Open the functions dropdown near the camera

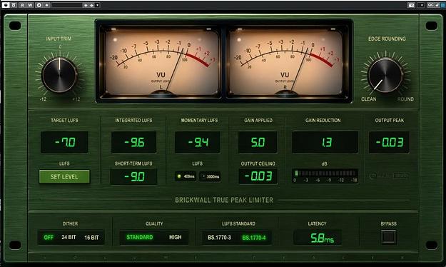(421, 5)
